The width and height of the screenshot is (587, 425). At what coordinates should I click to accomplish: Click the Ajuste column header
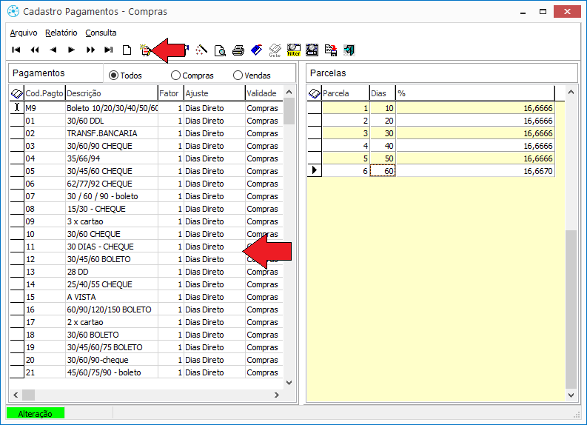click(x=215, y=93)
